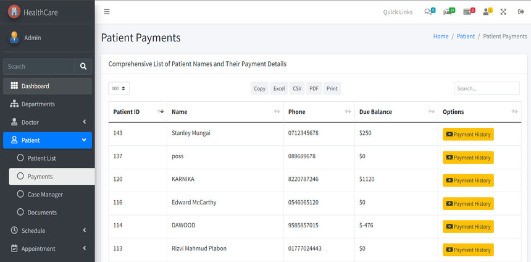Click the logout icon in top bar
531x262 pixels.
(521, 12)
